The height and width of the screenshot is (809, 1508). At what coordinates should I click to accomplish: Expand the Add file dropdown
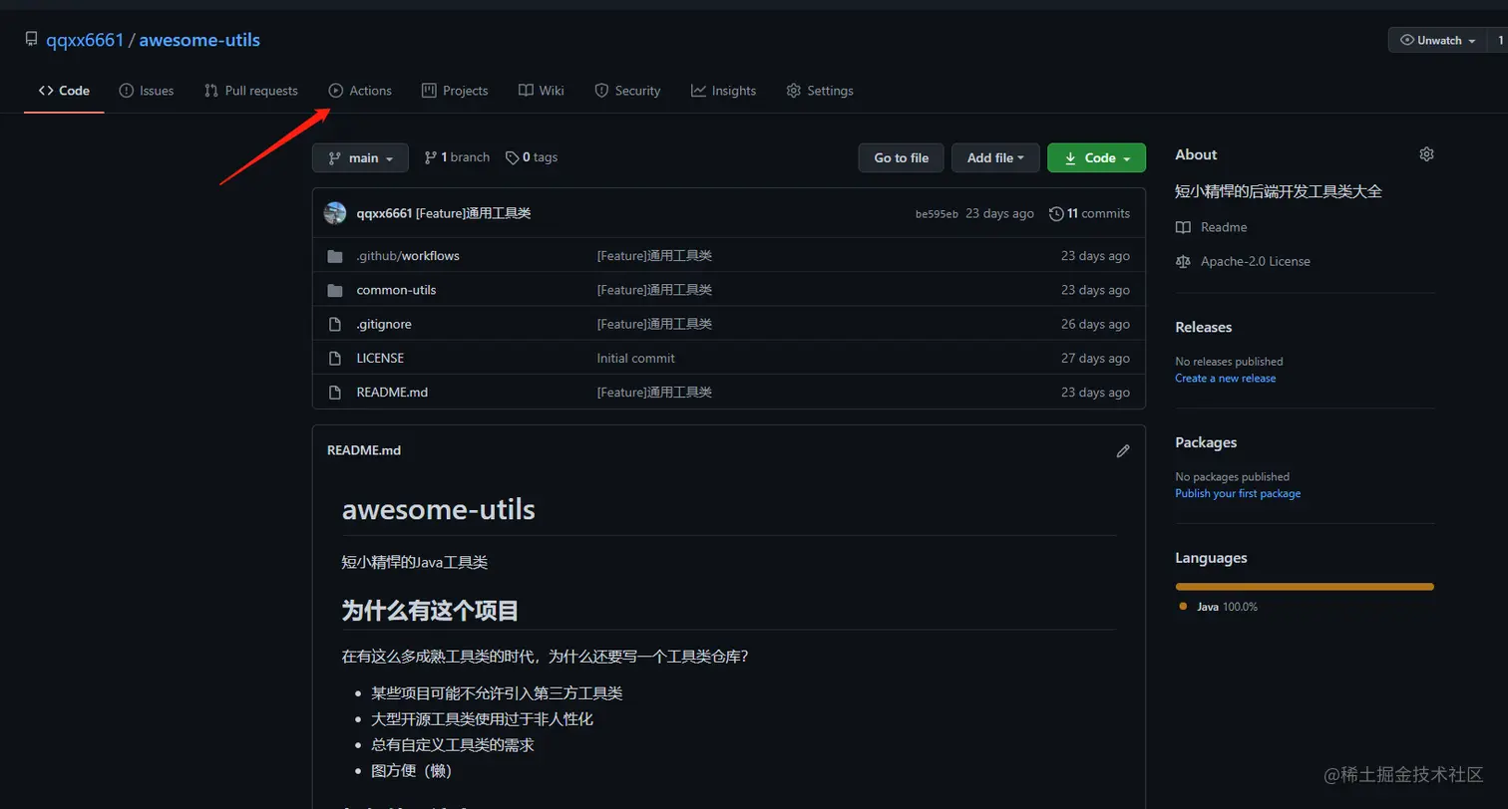(x=995, y=157)
